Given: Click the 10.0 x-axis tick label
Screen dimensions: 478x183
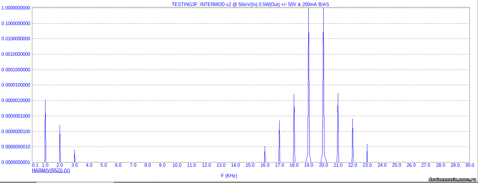Looking at the screenshot, I should click(x=177, y=165).
